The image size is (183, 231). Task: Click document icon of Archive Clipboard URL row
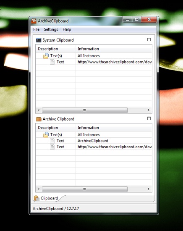click(x=52, y=147)
